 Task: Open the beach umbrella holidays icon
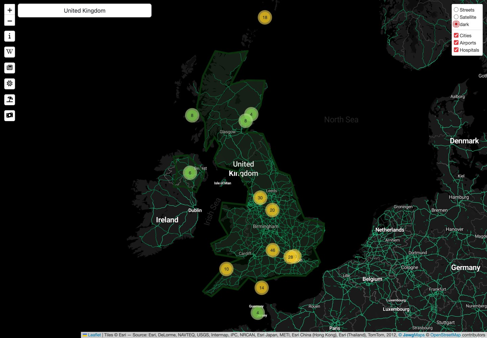9,99
